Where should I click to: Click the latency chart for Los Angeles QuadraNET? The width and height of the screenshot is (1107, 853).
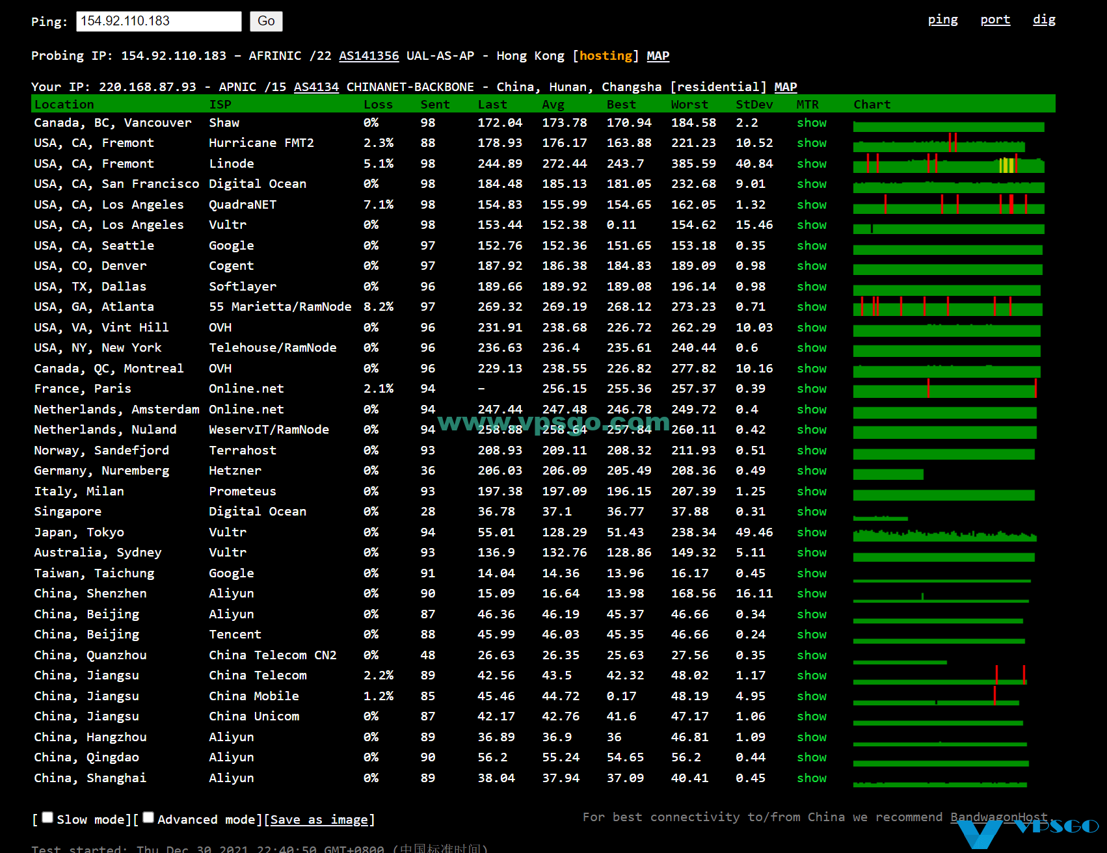point(948,205)
